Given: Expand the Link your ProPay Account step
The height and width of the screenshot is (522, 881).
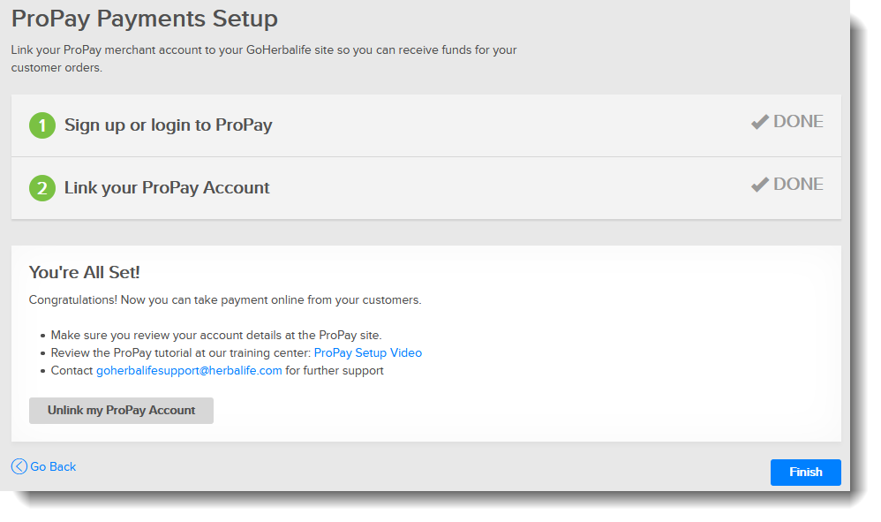Looking at the screenshot, I should (167, 188).
